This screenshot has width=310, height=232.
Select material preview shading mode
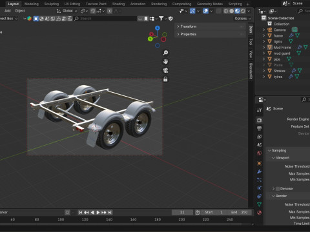tap(237, 11)
